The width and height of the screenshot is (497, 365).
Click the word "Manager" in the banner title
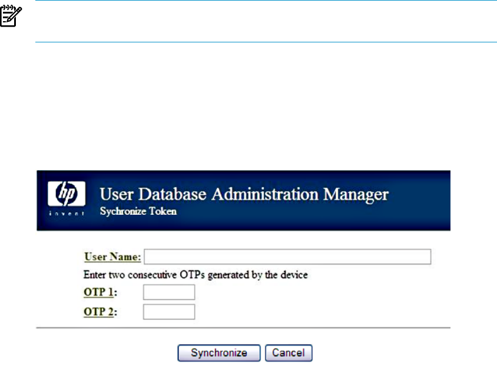point(356,195)
